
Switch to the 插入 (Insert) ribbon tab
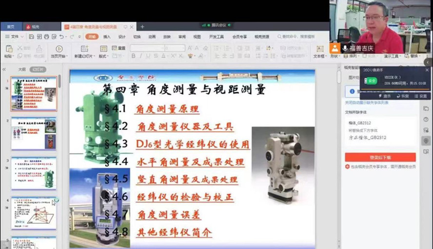[107, 36]
